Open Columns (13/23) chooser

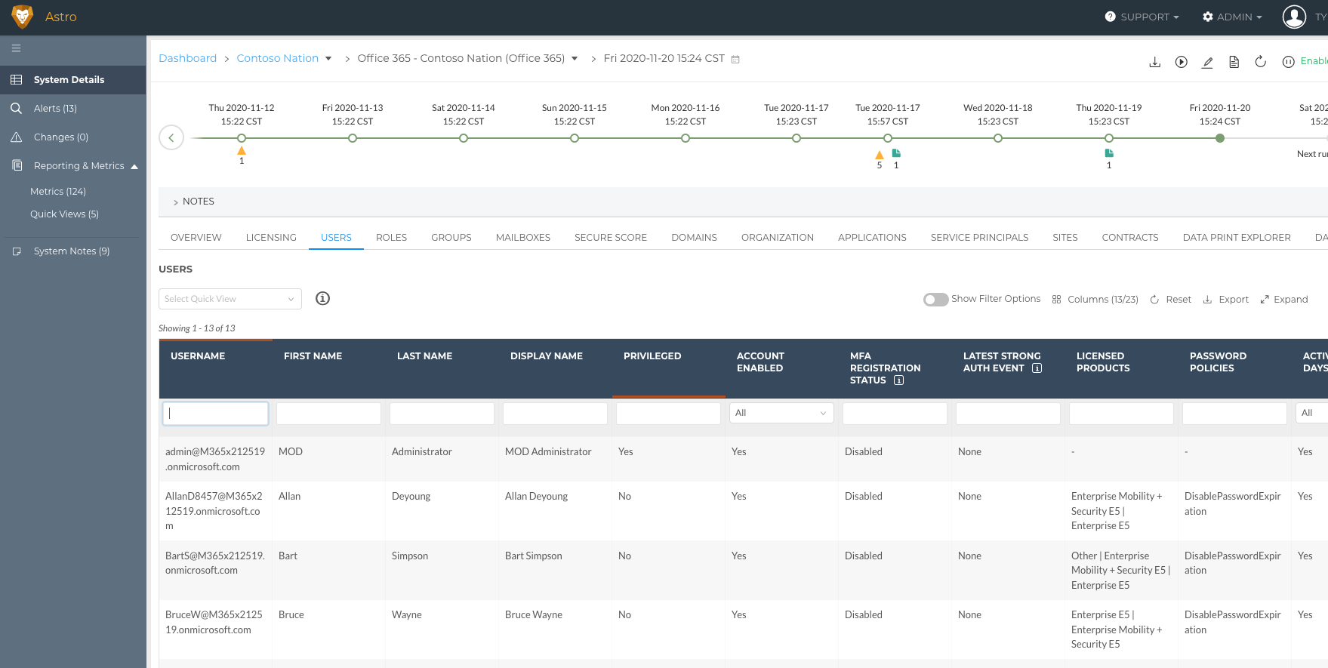pos(1095,300)
